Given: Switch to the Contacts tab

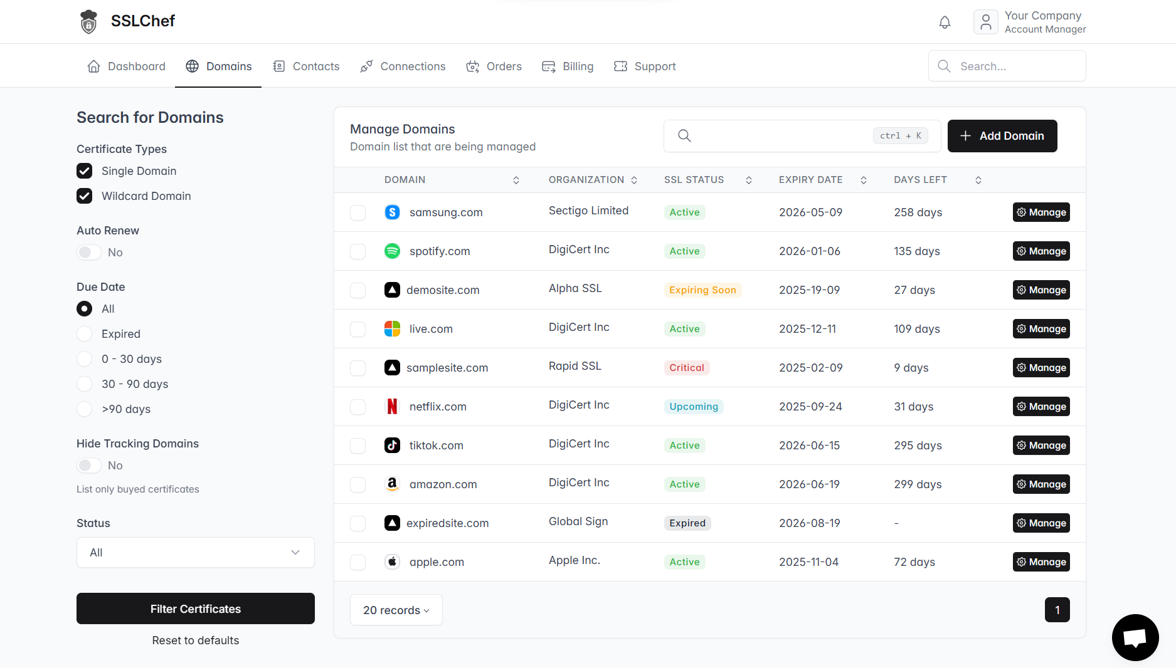Looking at the screenshot, I should tap(306, 66).
